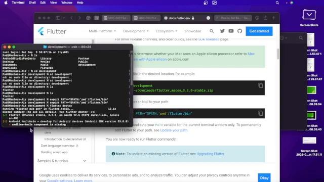The width and height of the screenshot is (324, 182).
Task: Copy the unzip command code block
Action: [261, 85]
